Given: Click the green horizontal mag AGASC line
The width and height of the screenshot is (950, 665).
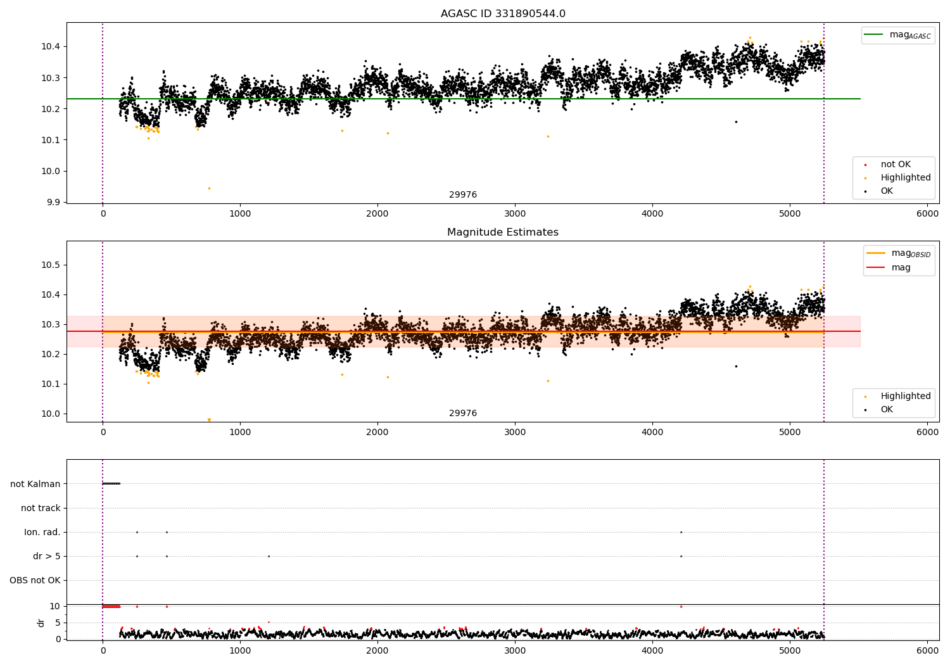Looking at the screenshot, I should [x=464, y=99].
